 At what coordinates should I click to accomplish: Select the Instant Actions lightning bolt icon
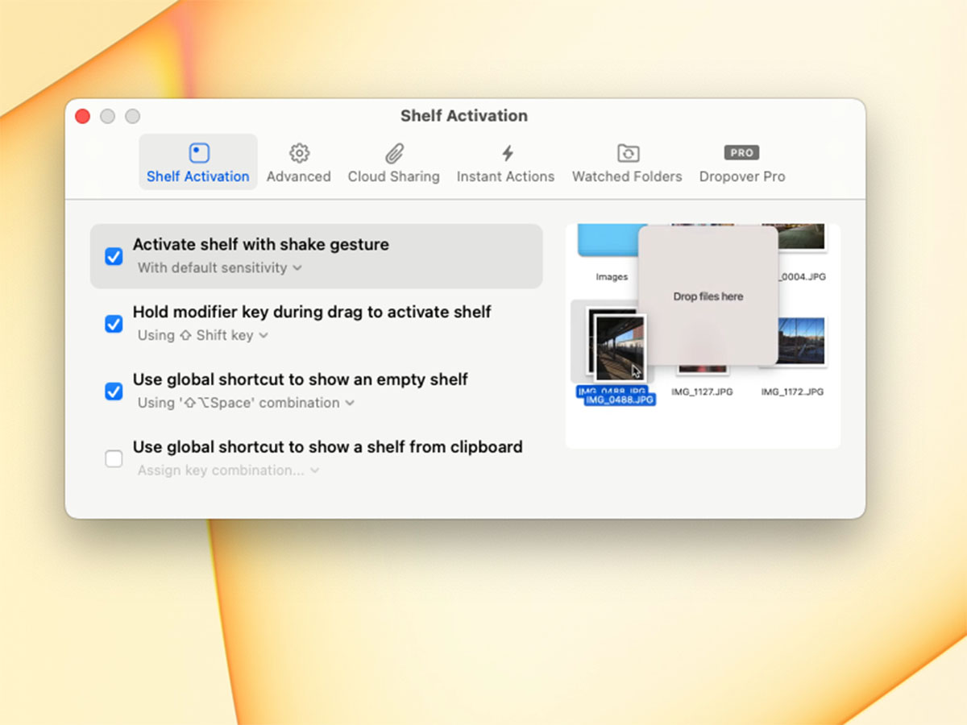pos(507,153)
